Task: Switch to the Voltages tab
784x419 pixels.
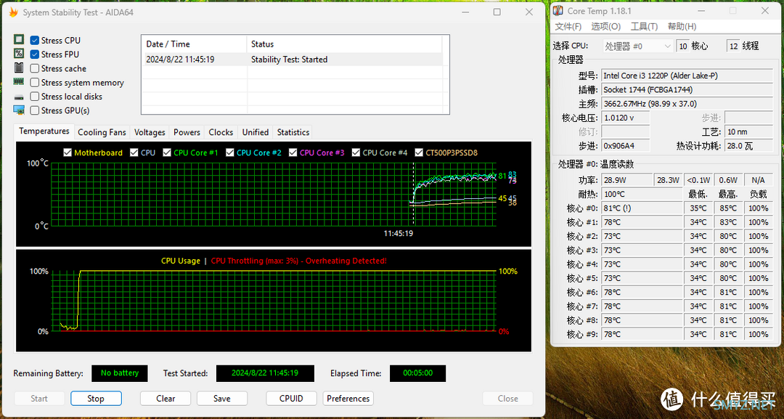Action: [x=150, y=132]
